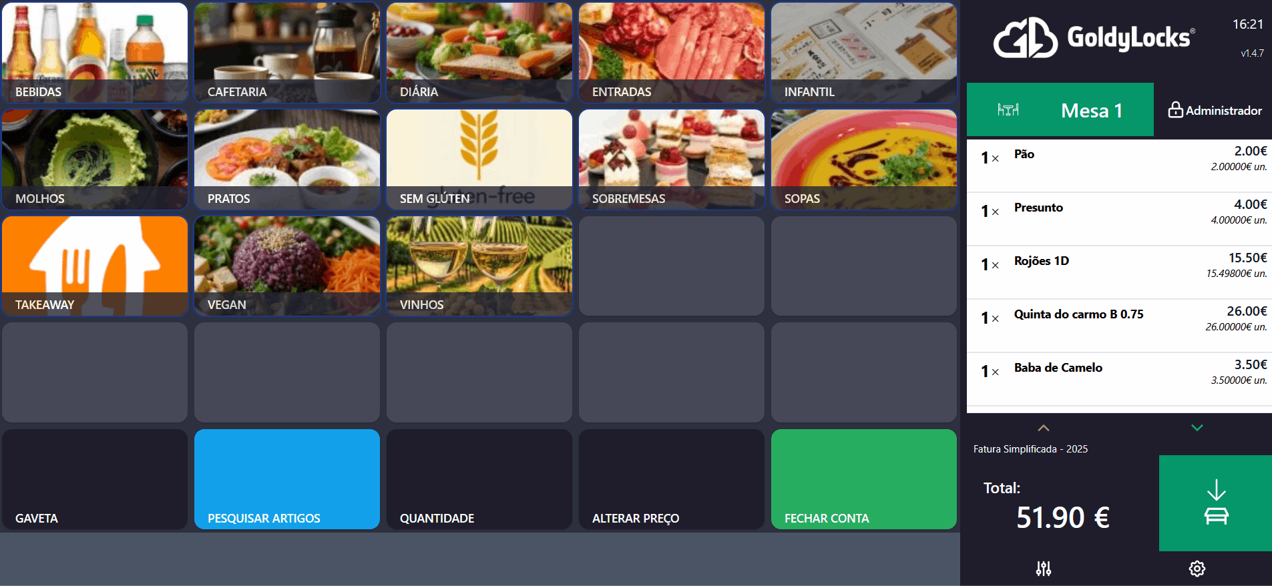1272x586 pixels.
Task: Open the Fatura Simplificada - 2025 selector
Action: tap(1030, 449)
